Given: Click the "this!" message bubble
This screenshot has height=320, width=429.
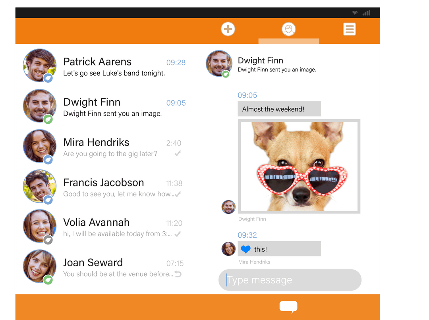Looking at the screenshot, I should pos(279,248).
